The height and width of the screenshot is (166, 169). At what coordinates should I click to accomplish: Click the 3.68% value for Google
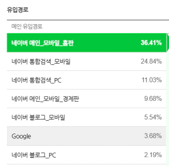[153, 136]
